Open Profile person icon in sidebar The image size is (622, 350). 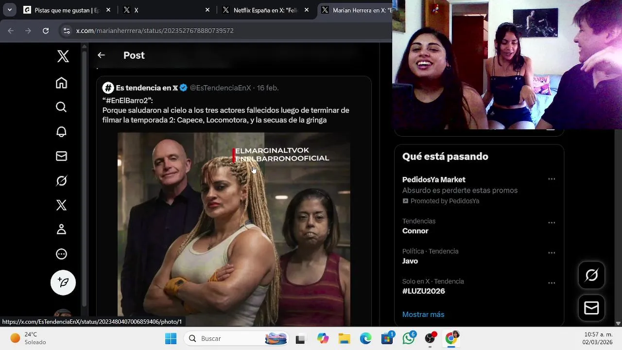pos(61,229)
